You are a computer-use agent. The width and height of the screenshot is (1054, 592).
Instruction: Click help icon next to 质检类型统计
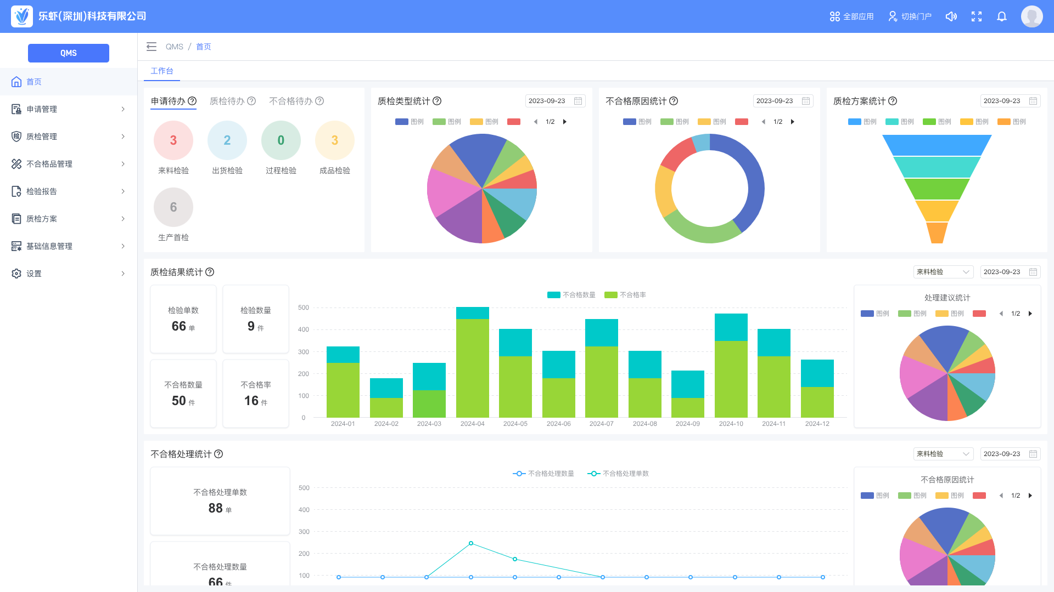tap(437, 101)
